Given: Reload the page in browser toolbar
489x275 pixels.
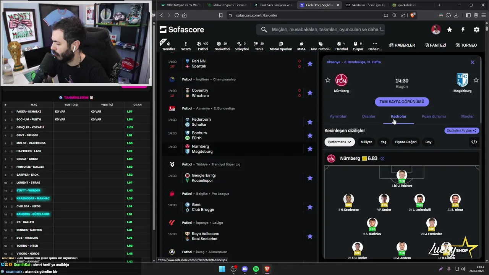Looking at the screenshot, I should click(x=176, y=15).
